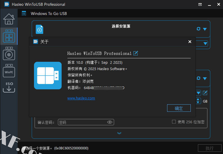Viewport: 223px width, 154px height.
Task: Expand the advanced options double chevron
Action: [119, 133]
